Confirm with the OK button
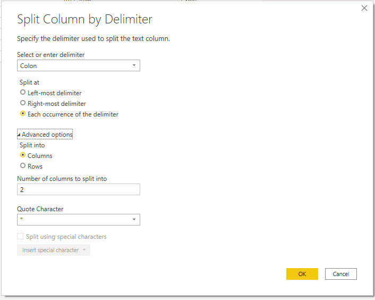 tap(302, 274)
